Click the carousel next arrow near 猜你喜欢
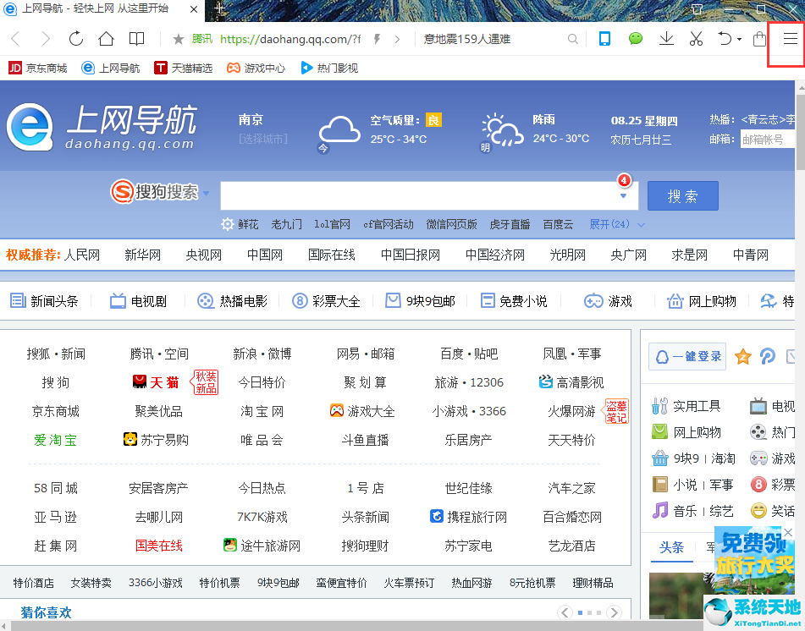This screenshot has width=805, height=631. (614, 612)
